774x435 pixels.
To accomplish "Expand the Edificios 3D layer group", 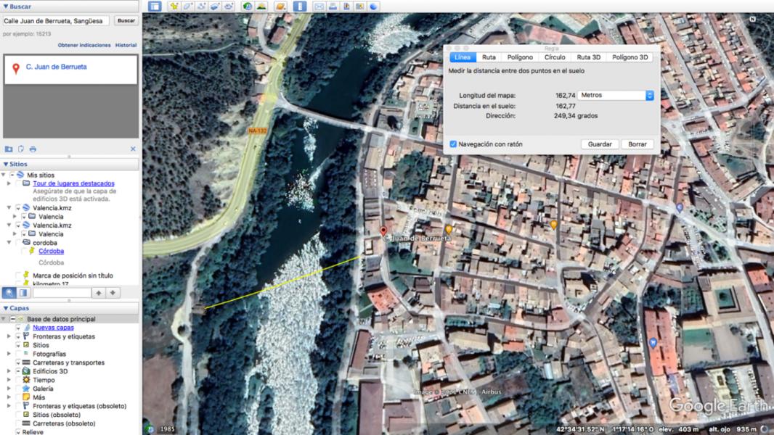I will [x=9, y=371].
